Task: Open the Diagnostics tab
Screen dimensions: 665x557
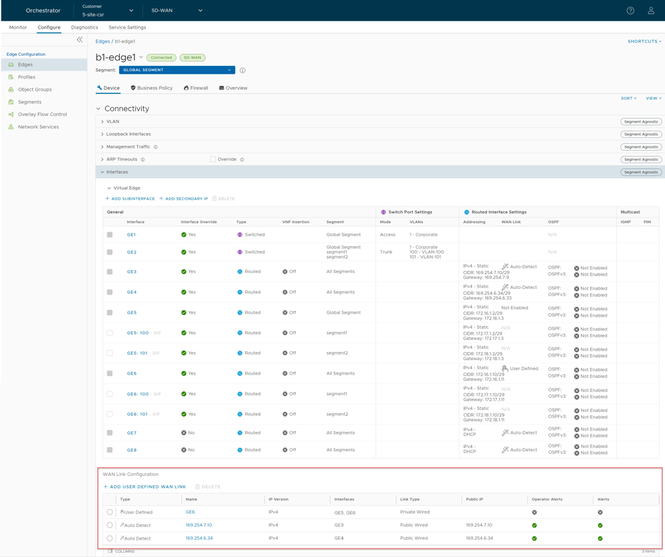Action: point(85,27)
